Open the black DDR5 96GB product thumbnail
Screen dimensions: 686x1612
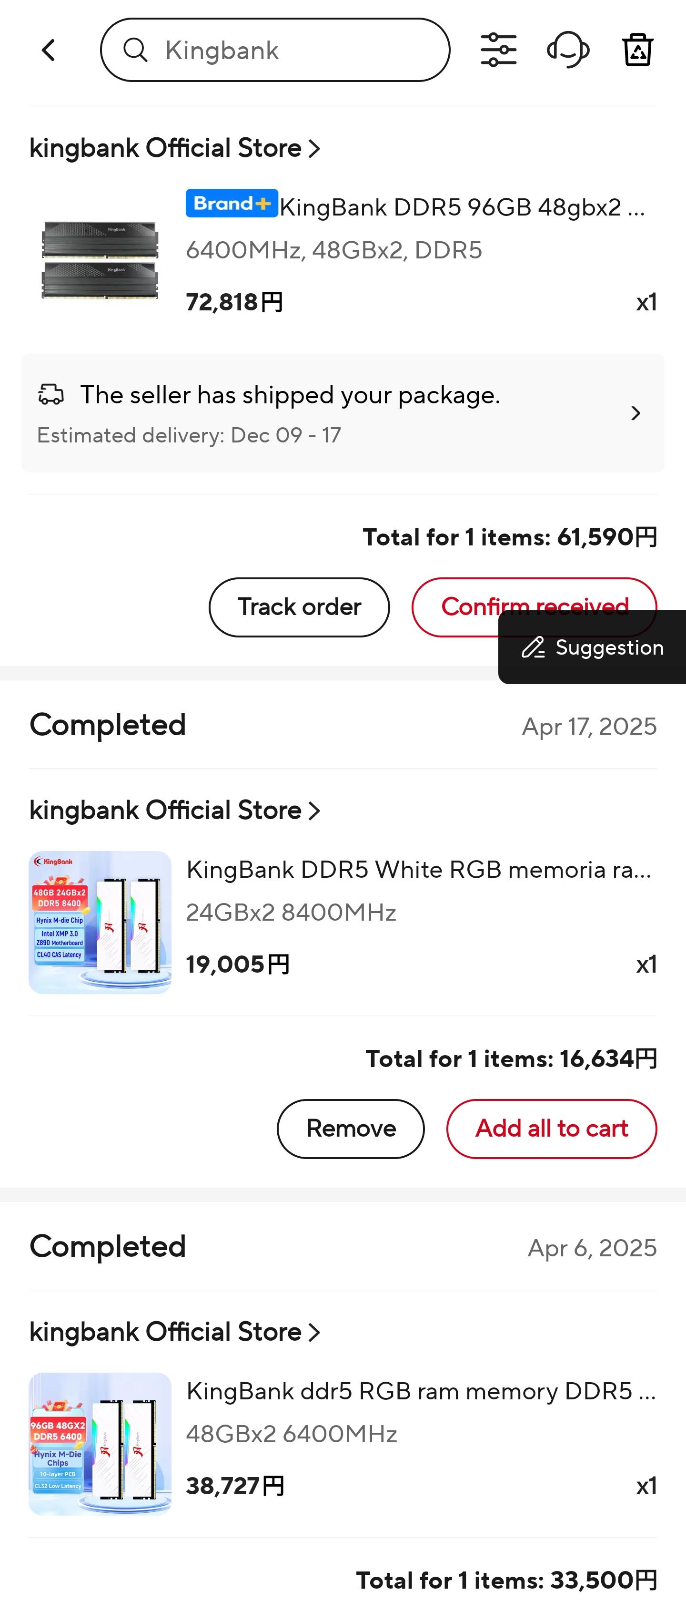tap(100, 260)
